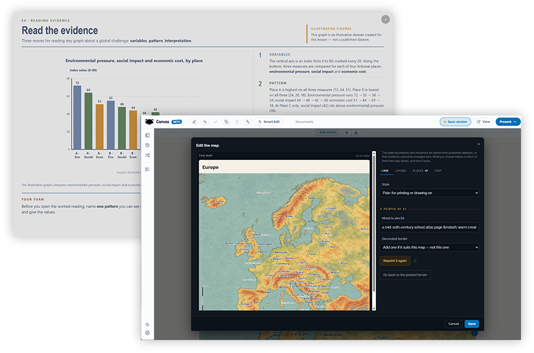Viewport: 534px width, 353px height.
Task: Open Smart Edit
Action: [269, 122]
